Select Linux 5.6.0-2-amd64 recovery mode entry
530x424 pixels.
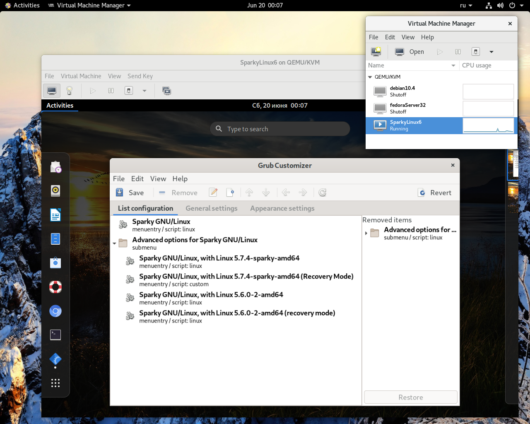pos(236,316)
